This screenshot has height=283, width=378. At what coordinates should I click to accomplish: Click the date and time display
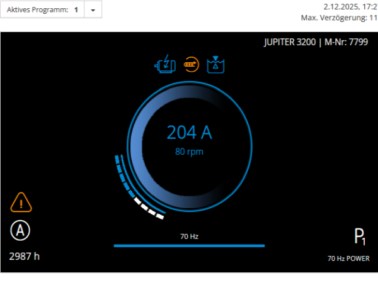(350, 6)
